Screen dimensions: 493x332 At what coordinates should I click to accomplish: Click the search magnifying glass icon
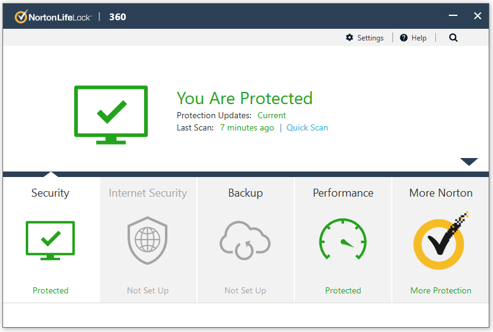[453, 38]
